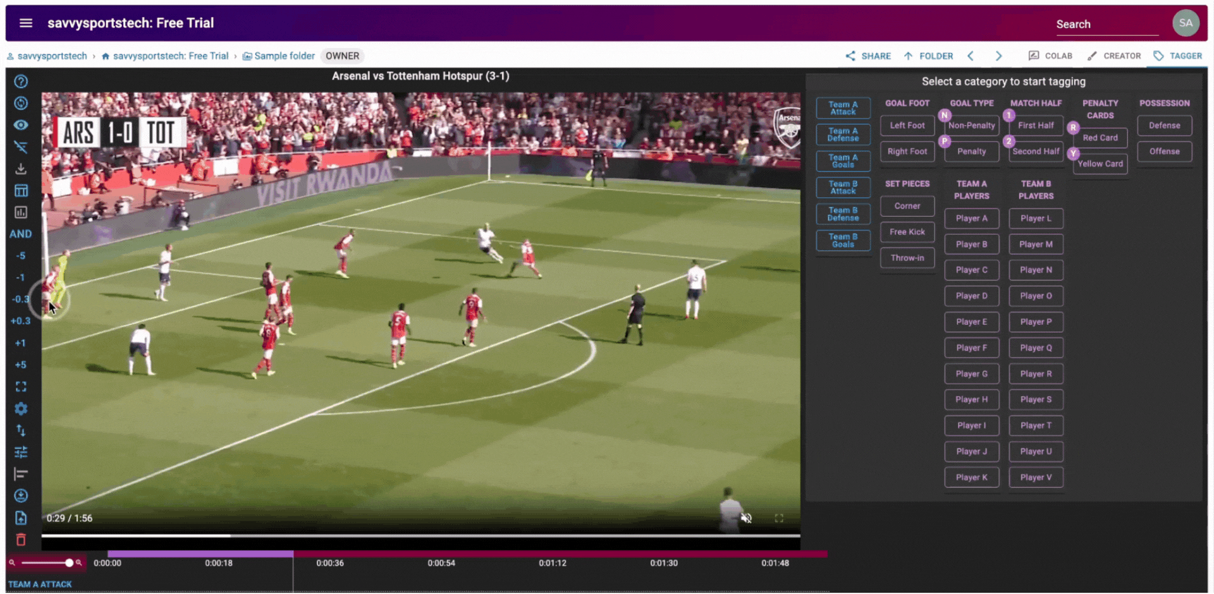Select the purple Team A Attack timeline clip
The image size is (1214, 594).
click(x=200, y=554)
